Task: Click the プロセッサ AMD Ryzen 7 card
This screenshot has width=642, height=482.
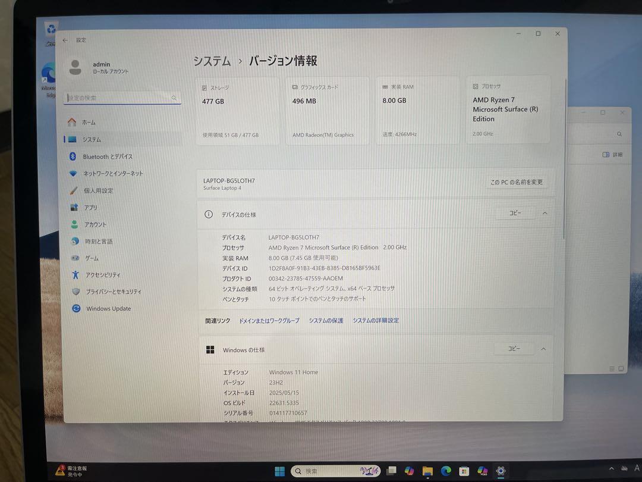Action: click(508, 109)
